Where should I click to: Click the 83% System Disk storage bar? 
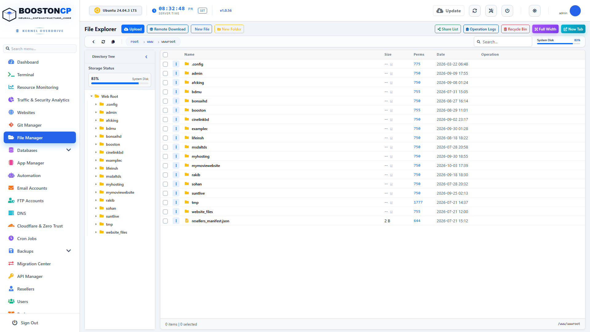pyautogui.click(x=120, y=80)
